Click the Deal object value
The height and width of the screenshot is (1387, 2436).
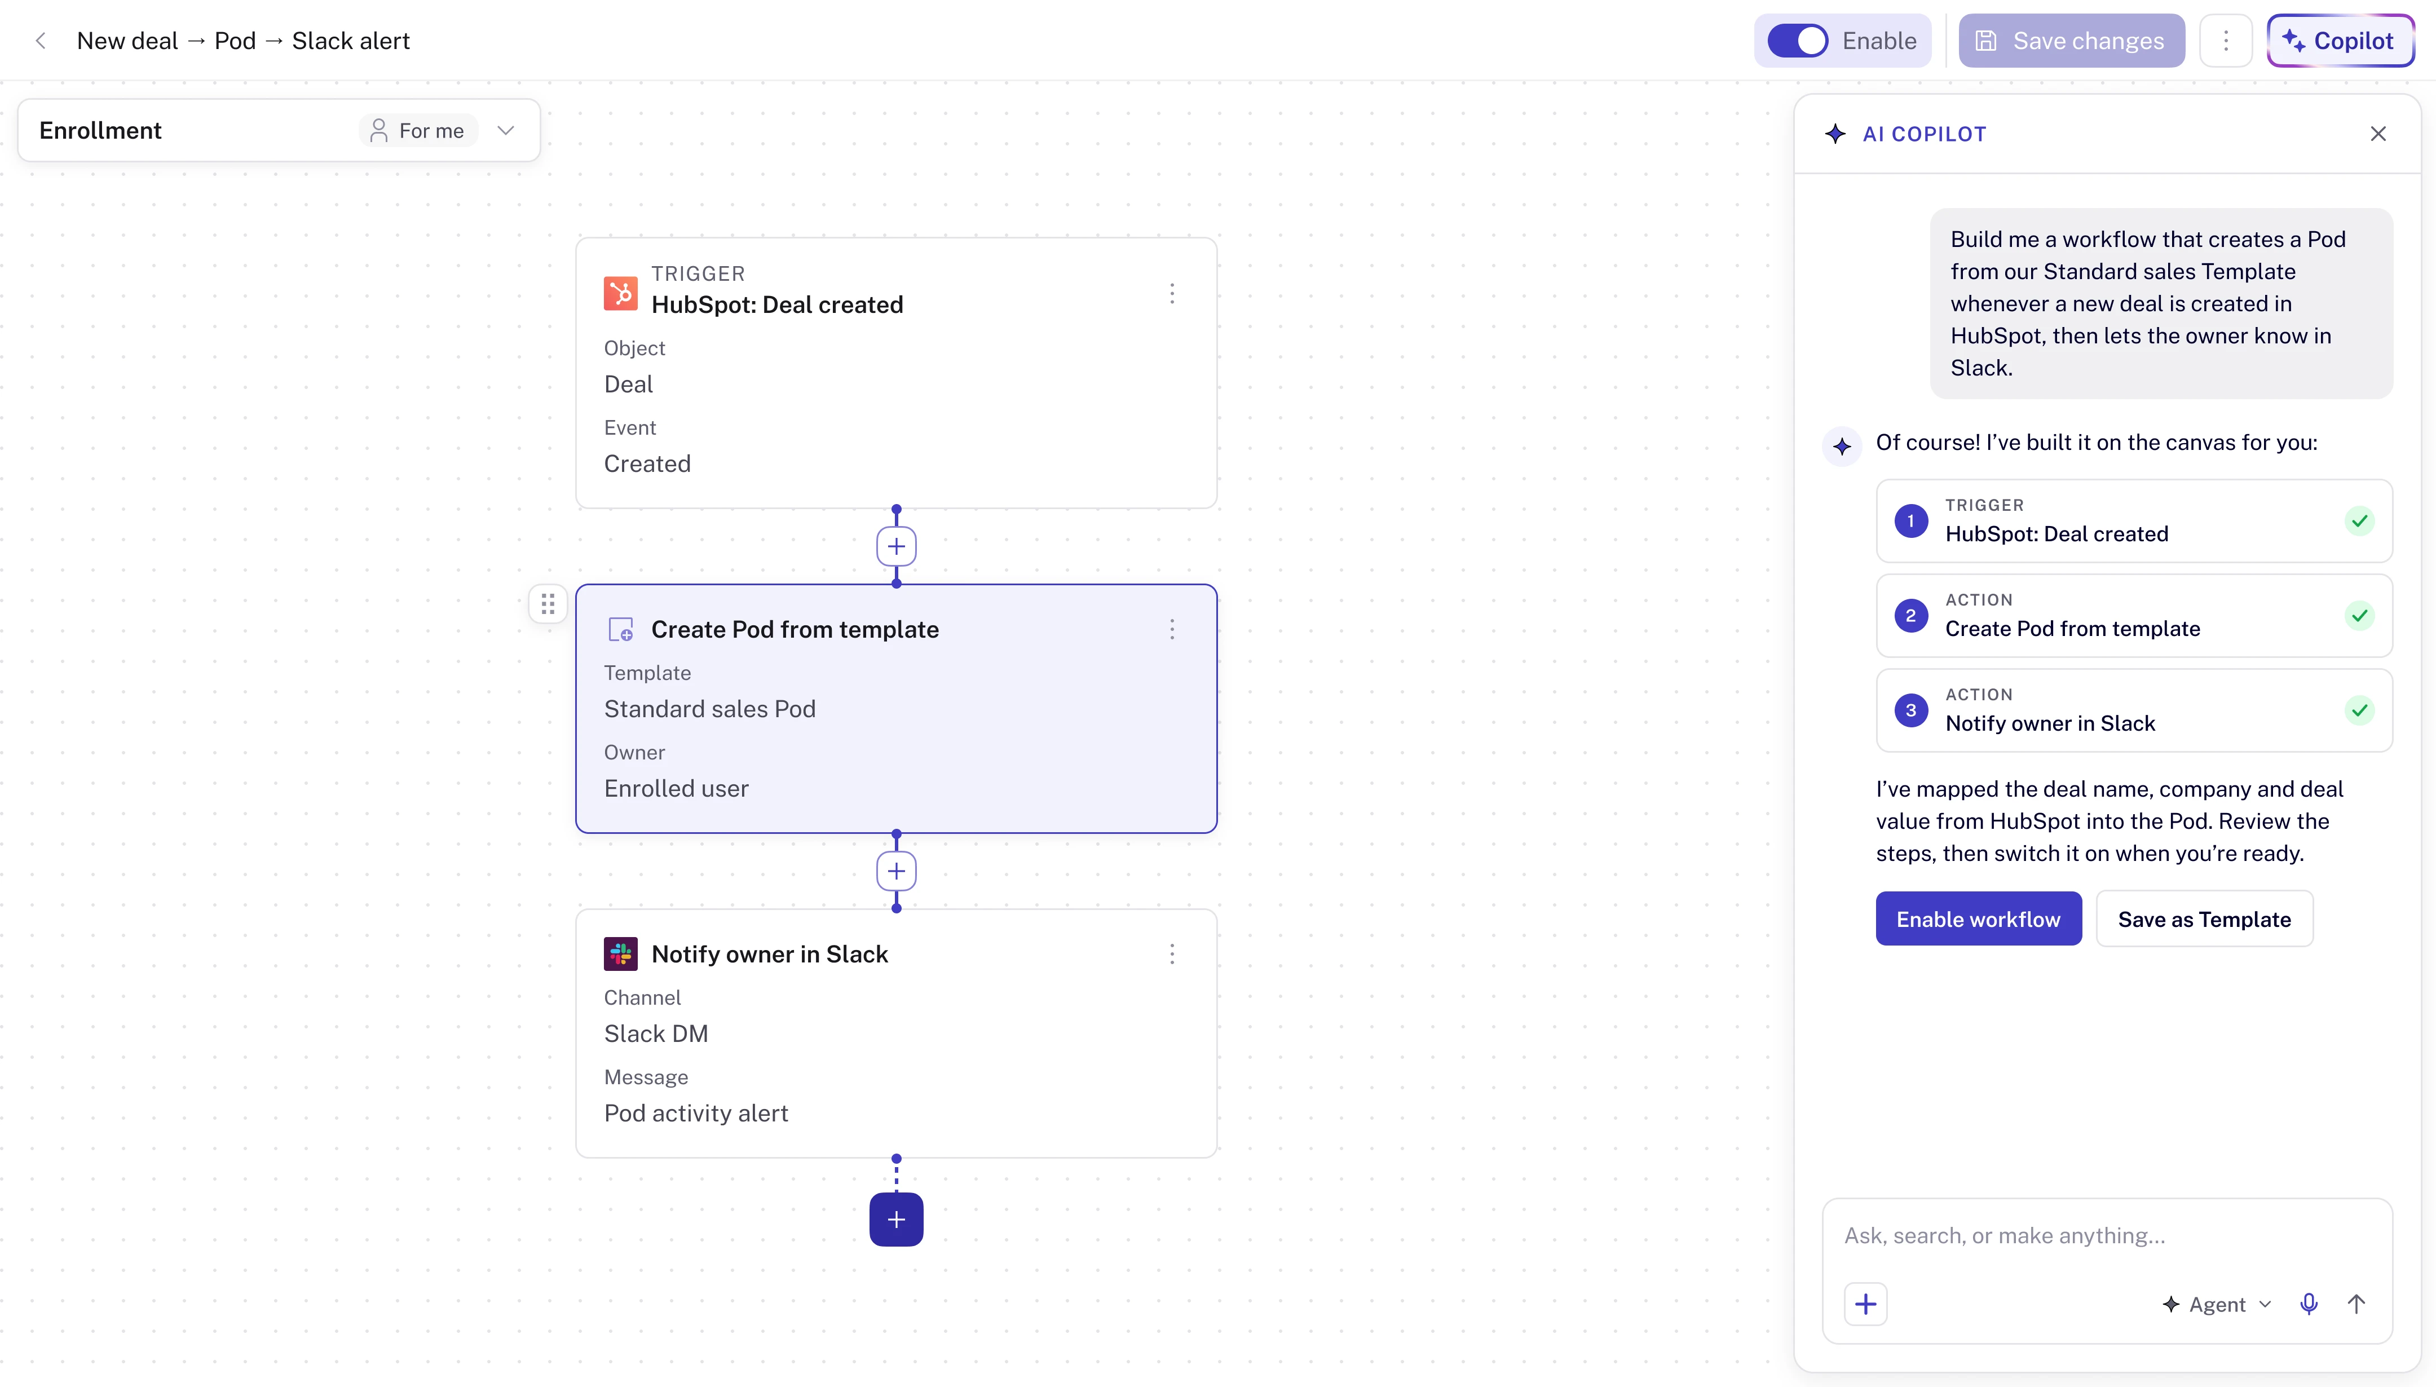point(628,384)
